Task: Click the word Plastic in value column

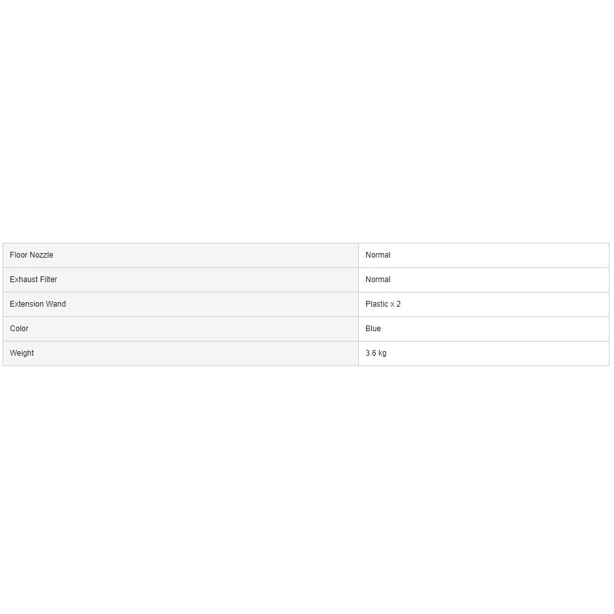Action: (x=376, y=304)
